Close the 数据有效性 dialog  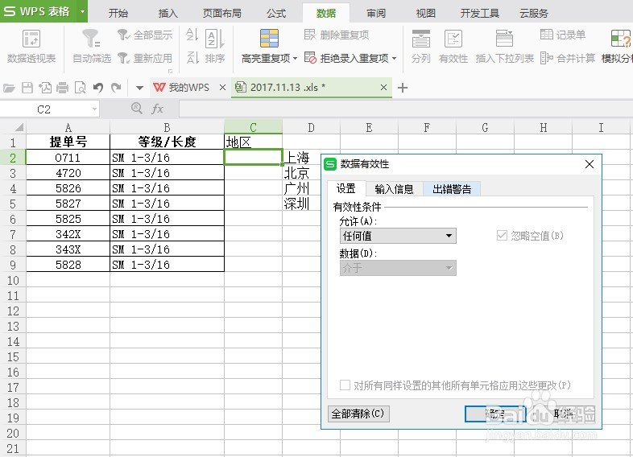(590, 164)
